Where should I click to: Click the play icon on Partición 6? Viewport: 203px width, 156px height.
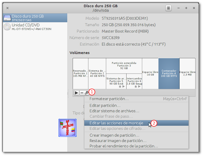(139, 87)
